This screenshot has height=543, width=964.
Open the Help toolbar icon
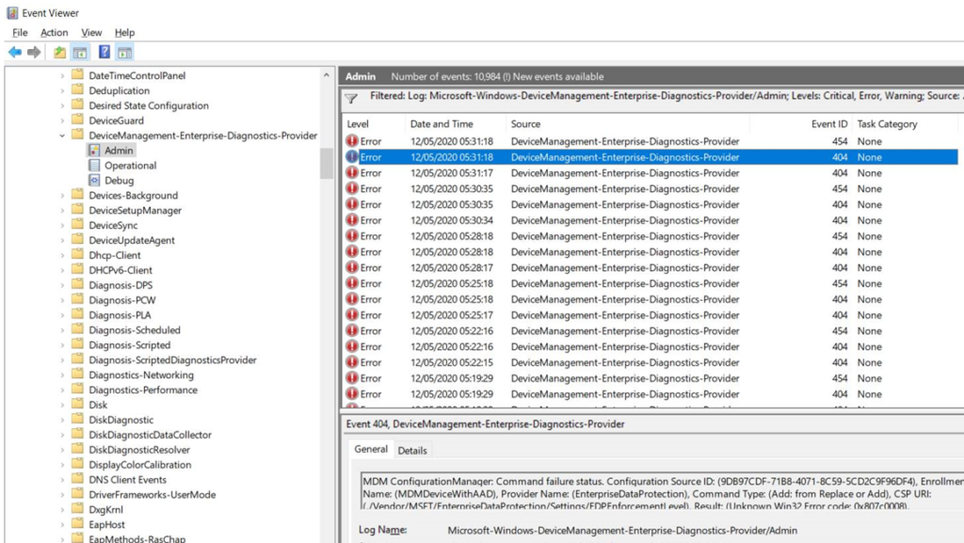click(x=104, y=52)
